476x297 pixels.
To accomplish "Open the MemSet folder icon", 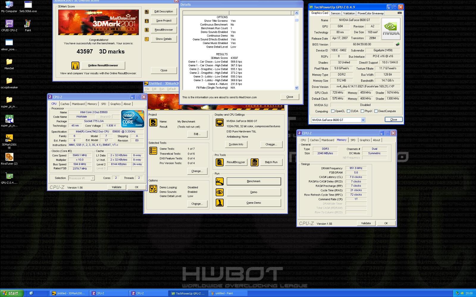I will coord(9,64).
